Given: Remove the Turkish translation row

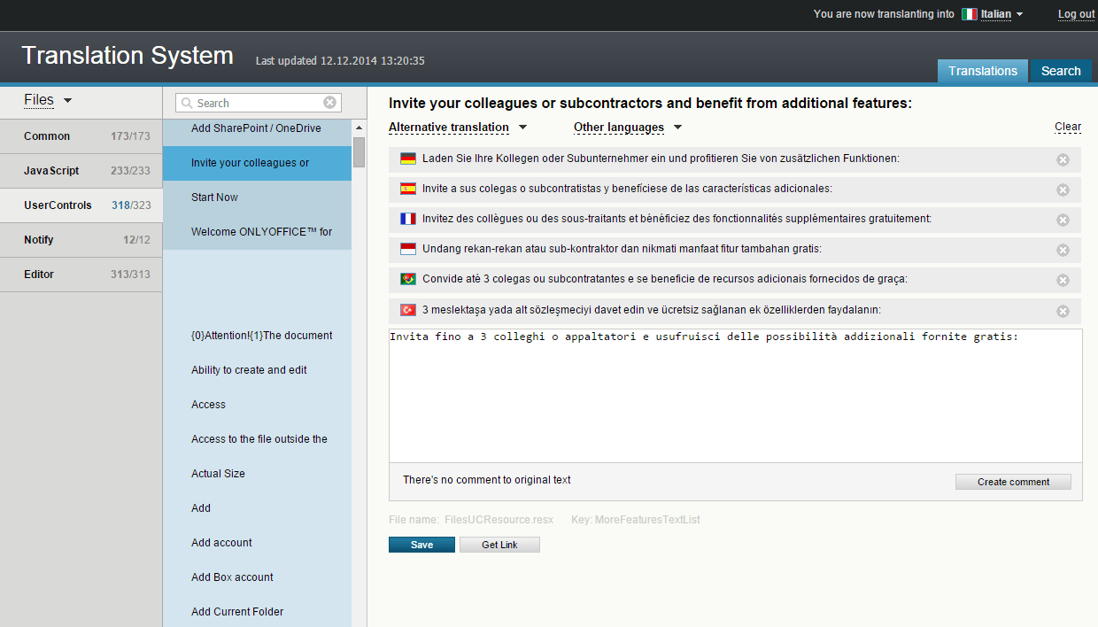Looking at the screenshot, I should click(1063, 311).
